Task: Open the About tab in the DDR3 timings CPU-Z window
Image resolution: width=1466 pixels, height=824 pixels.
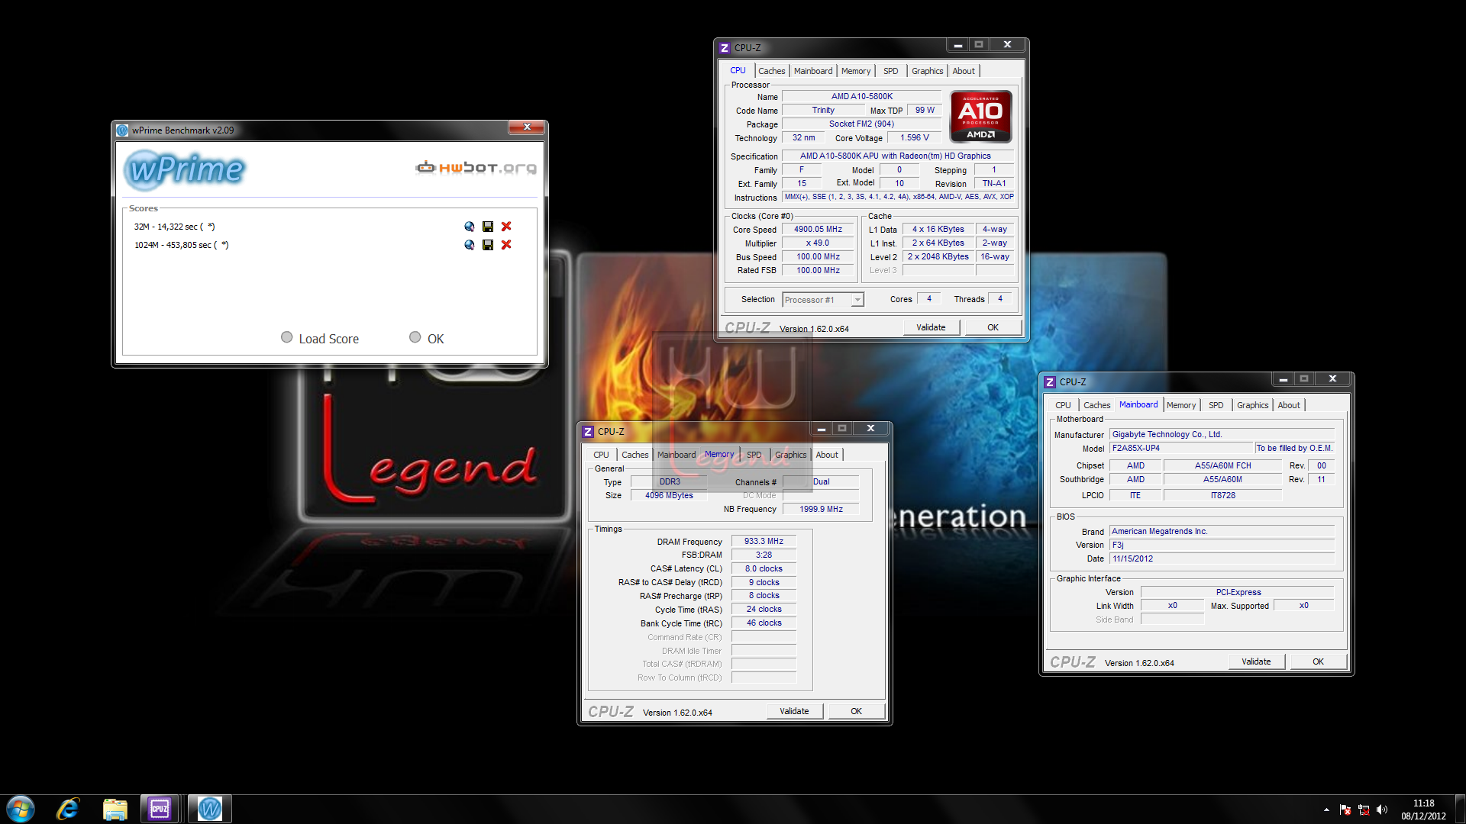Action: [827, 455]
